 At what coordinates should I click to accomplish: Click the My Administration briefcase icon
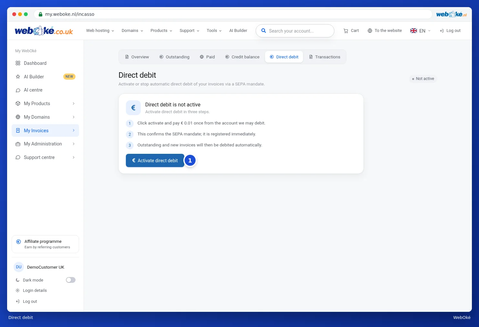click(x=18, y=144)
